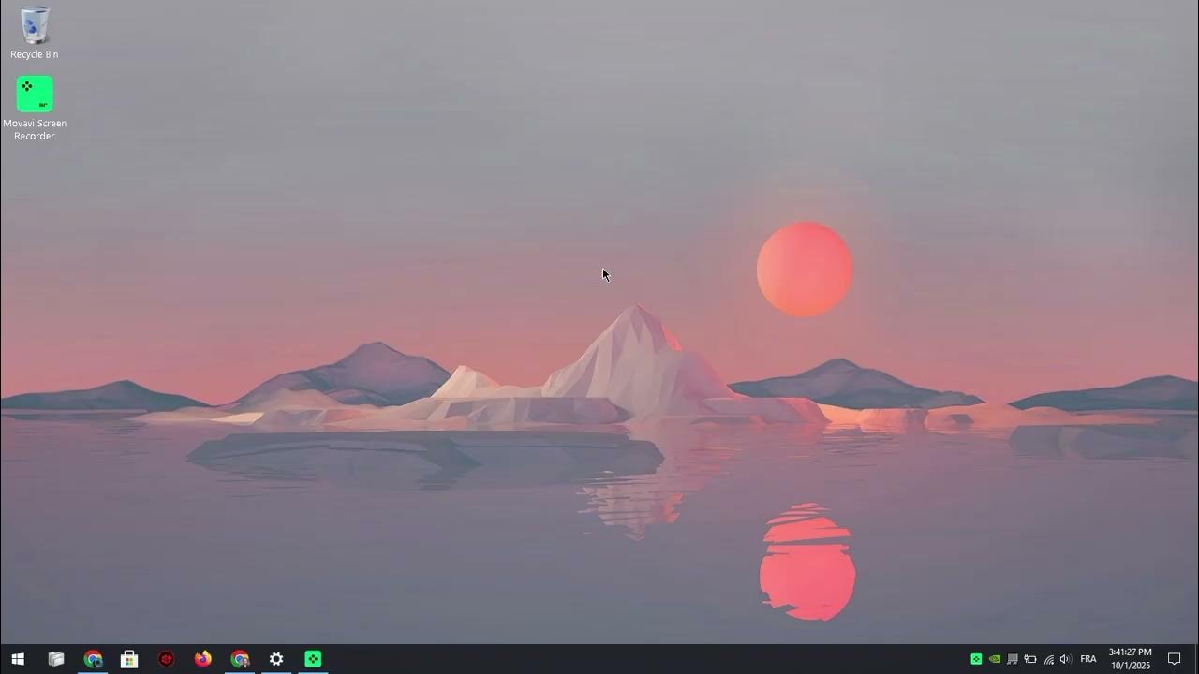Launch Firefox from the taskbar
The height and width of the screenshot is (674, 1199).
point(203,659)
